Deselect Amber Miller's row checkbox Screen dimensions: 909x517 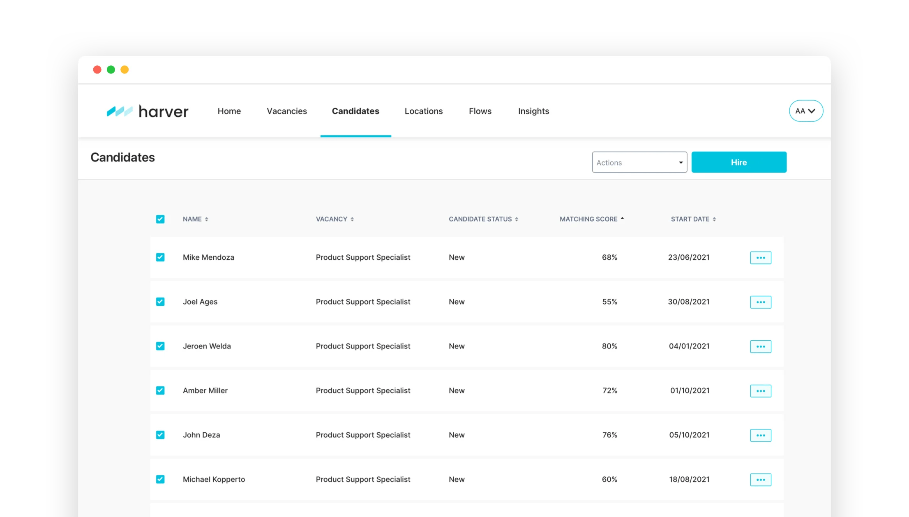coord(160,390)
